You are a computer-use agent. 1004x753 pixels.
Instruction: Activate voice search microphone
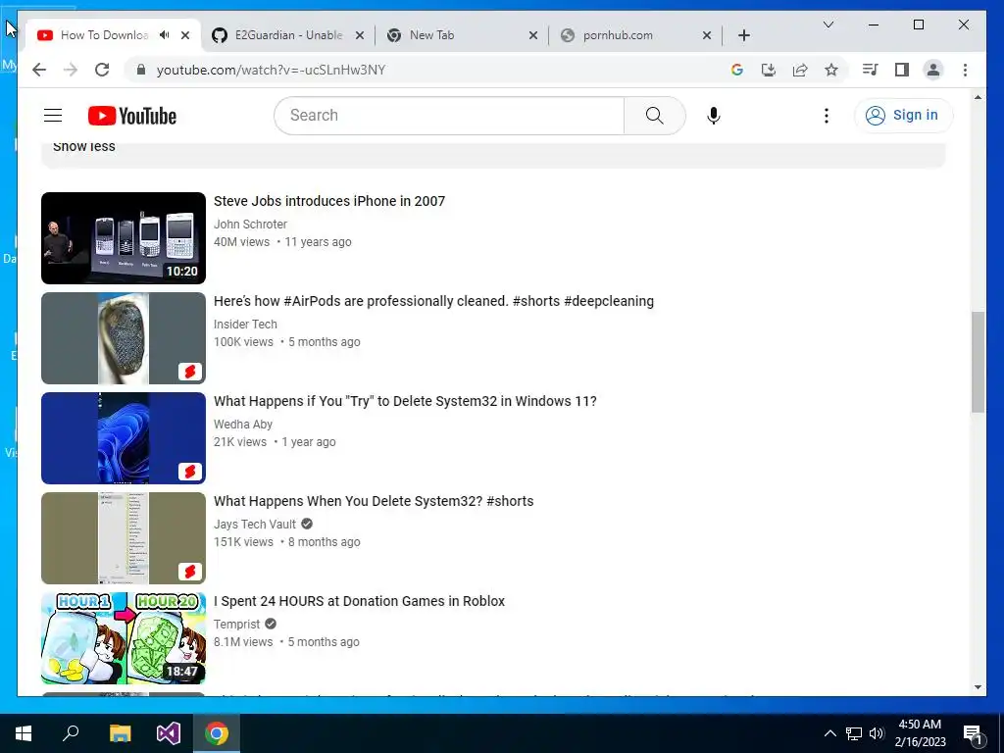tap(714, 116)
